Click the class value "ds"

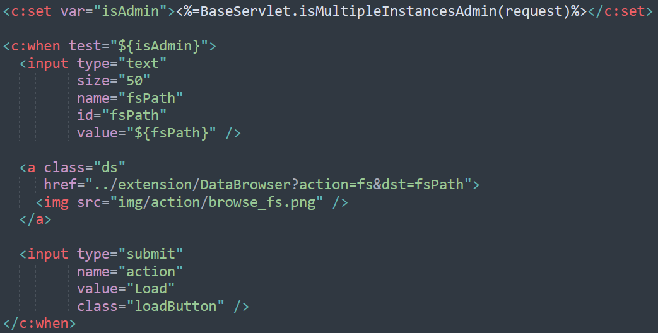coord(110,168)
